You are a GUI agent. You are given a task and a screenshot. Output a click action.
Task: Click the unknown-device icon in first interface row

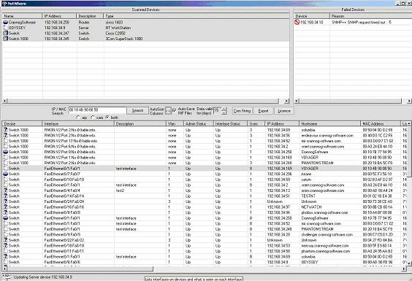pyautogui.click(x=6, y=130)
